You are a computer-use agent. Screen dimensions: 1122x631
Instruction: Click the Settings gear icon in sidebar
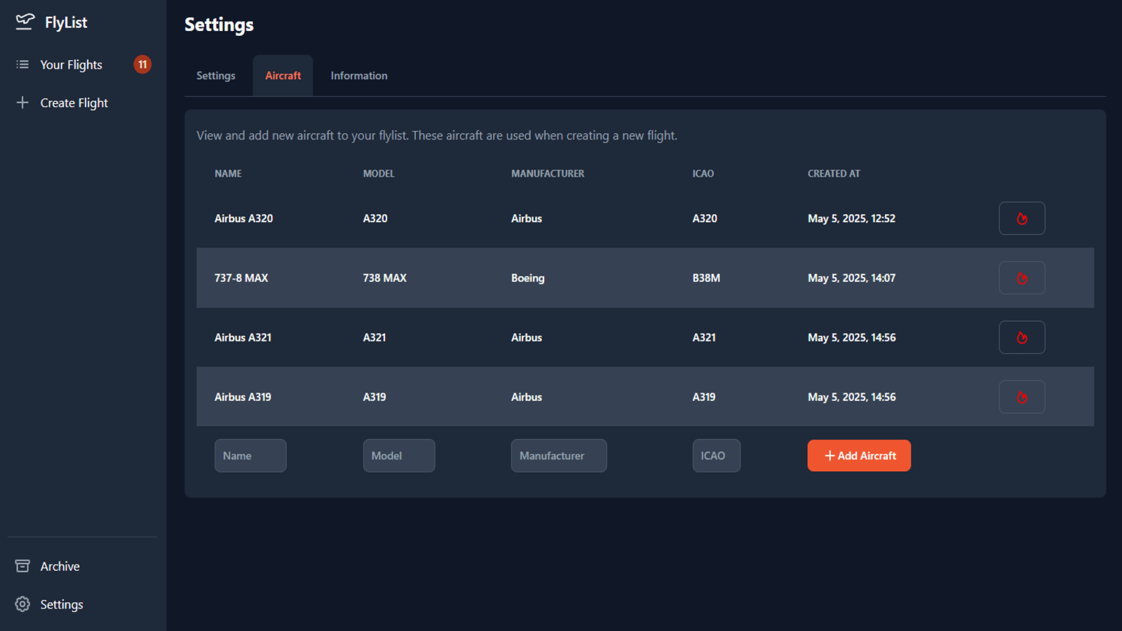tap(22, 604)
